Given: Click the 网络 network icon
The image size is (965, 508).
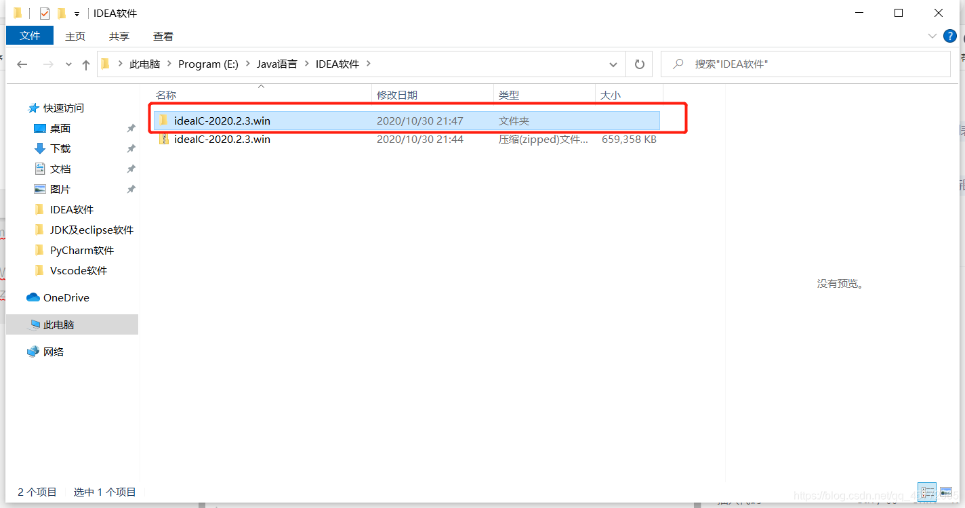Looking at the screenshot, I should pos(33,352).
